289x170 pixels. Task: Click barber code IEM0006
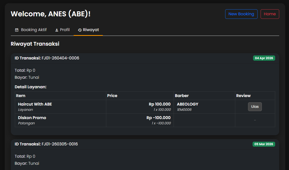coord(184,110)
